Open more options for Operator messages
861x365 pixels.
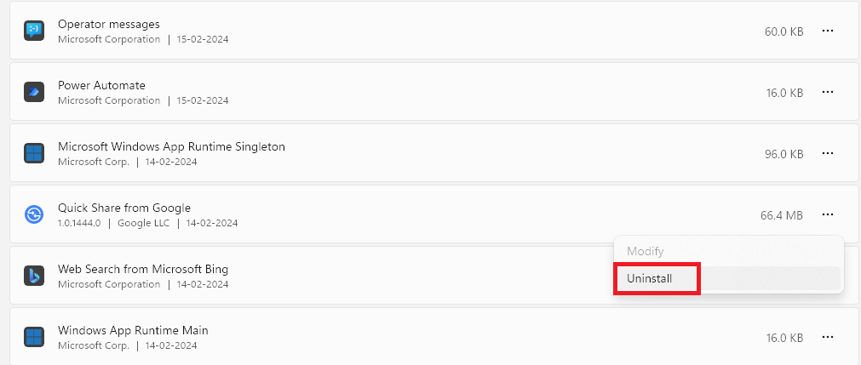(827, 31)
